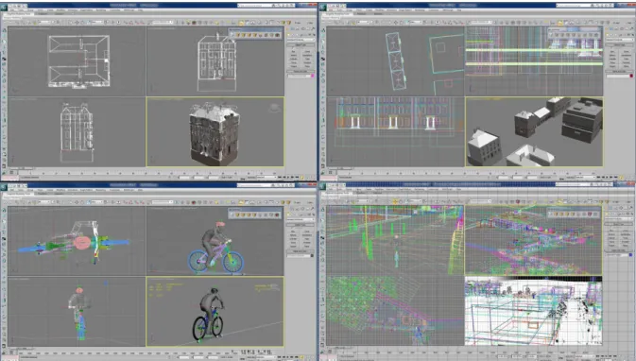Open the Customize menu in the cyclist window
Image resolution: width=636 pixels, height=361 pixels.
(x=114, y=190)
